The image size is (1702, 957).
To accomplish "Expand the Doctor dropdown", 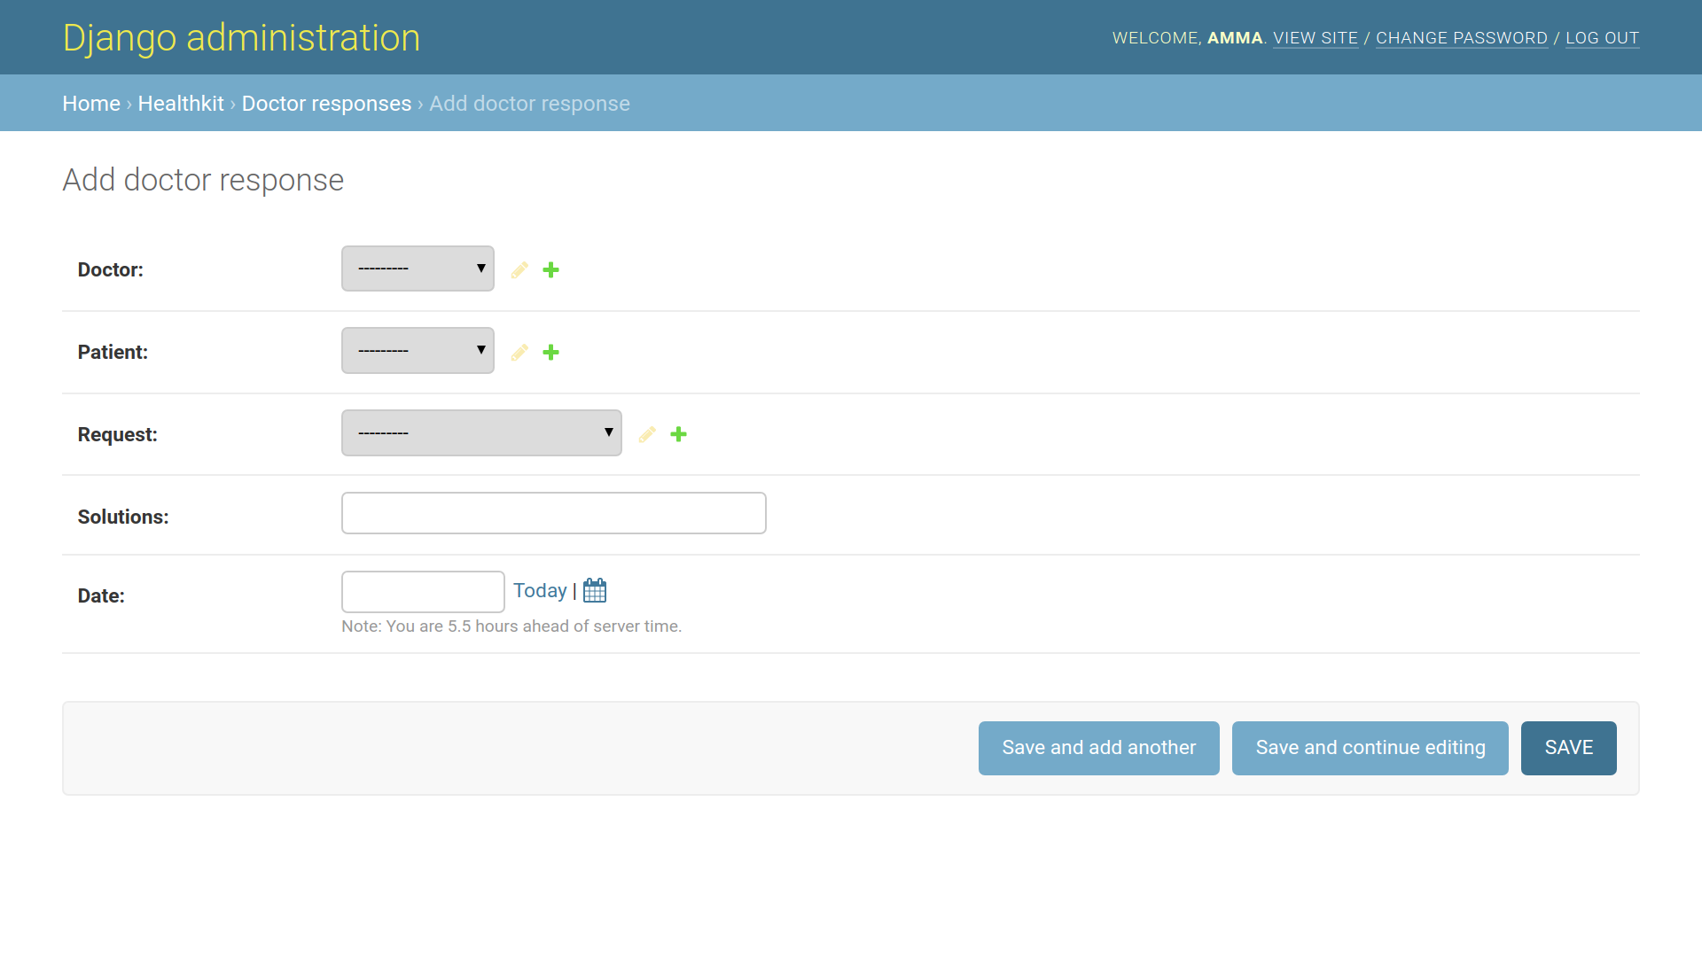I will click(x=418, y=268).
